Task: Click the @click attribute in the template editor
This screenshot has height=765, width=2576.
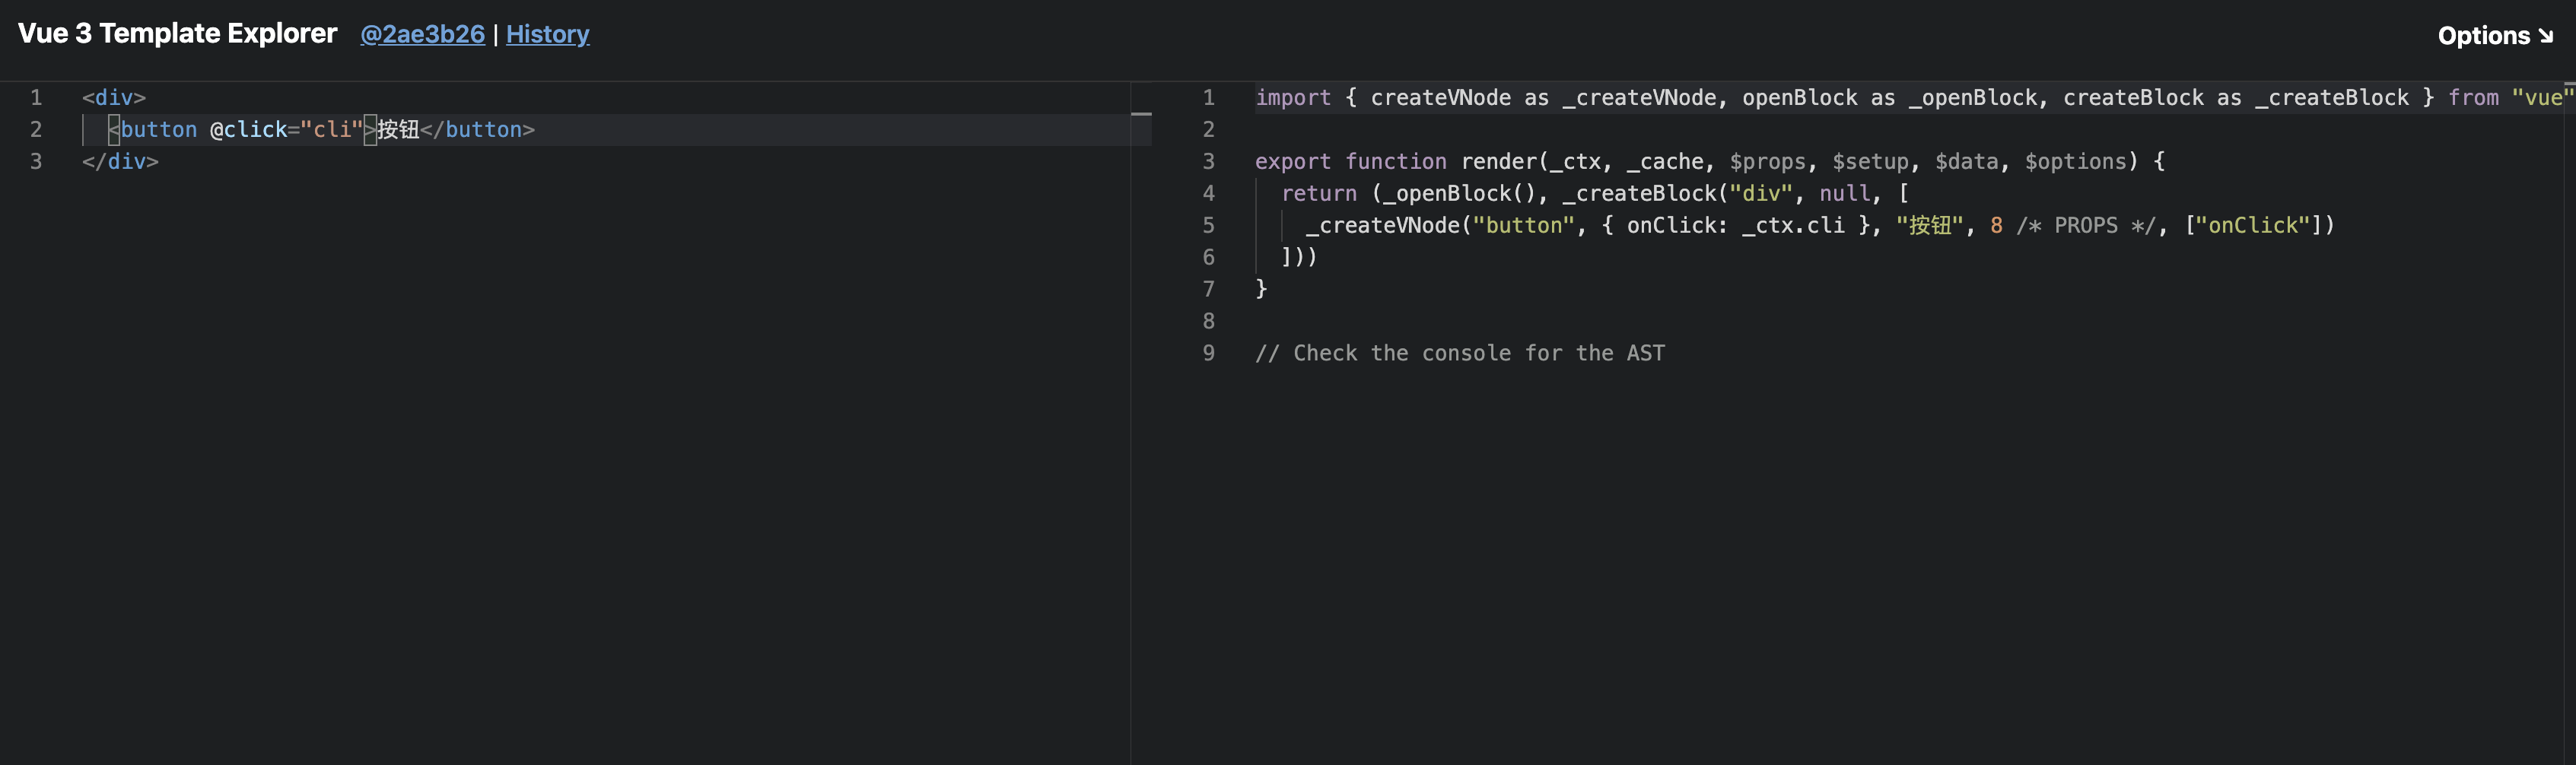Action: [x=248, y=129]
